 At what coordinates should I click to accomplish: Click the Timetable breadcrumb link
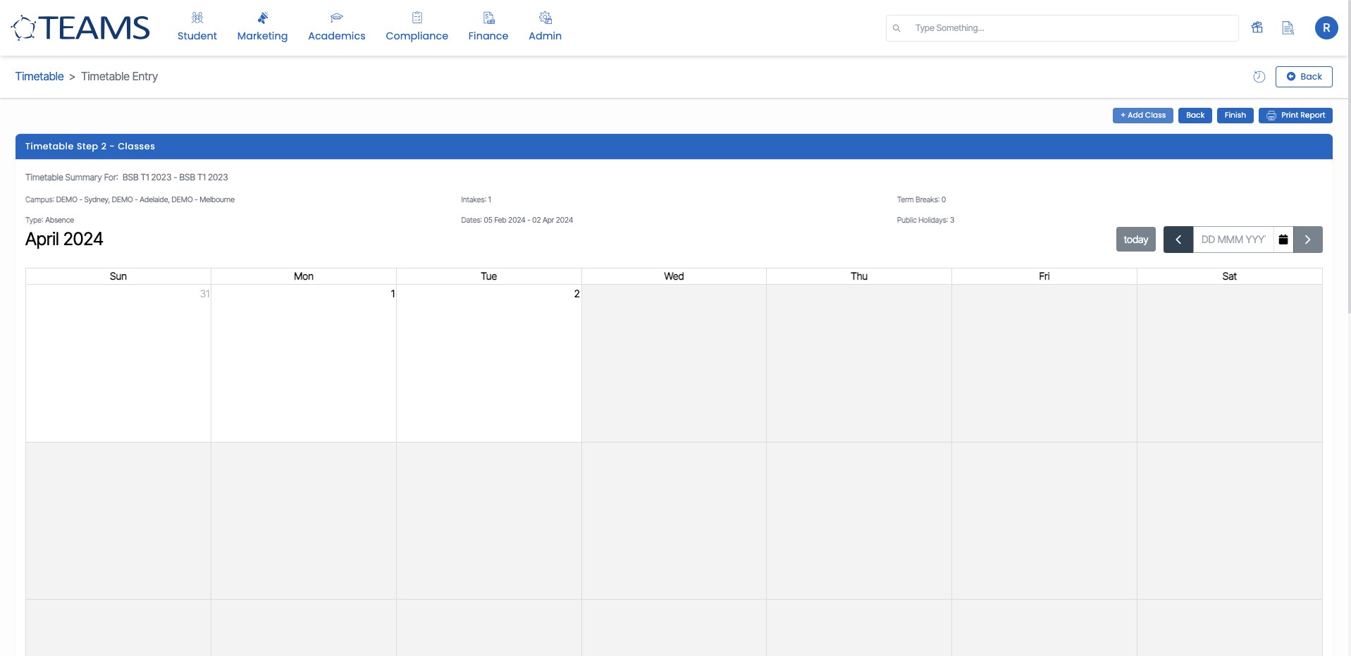click(39, 77)
